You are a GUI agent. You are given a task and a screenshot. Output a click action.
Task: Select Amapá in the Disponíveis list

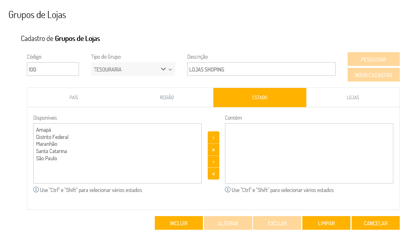coord(44,130)
